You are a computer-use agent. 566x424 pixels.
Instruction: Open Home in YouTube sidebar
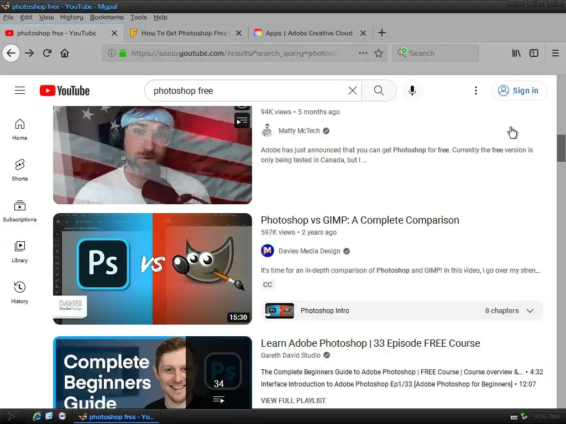(19, 129)
